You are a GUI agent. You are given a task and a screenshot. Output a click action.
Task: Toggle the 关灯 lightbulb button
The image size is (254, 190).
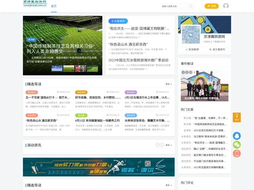(237, 117)
